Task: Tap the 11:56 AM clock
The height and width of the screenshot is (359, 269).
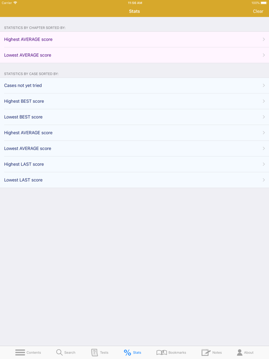Action: [x=135, y=3]
